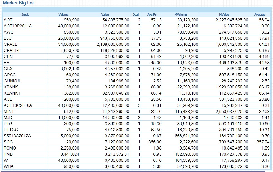
Task: Select the KBANK stock symbol
Action: [11, 87]
